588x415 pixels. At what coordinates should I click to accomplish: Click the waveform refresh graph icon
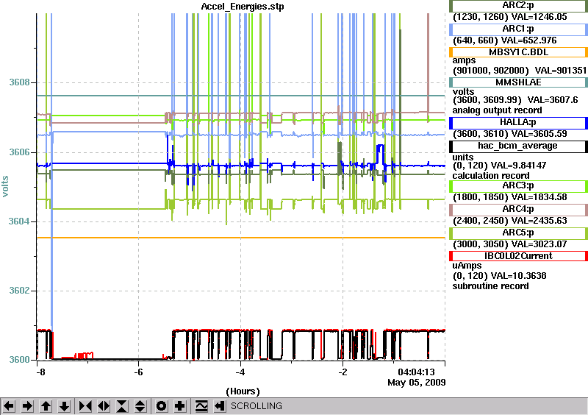coord(201,406)
